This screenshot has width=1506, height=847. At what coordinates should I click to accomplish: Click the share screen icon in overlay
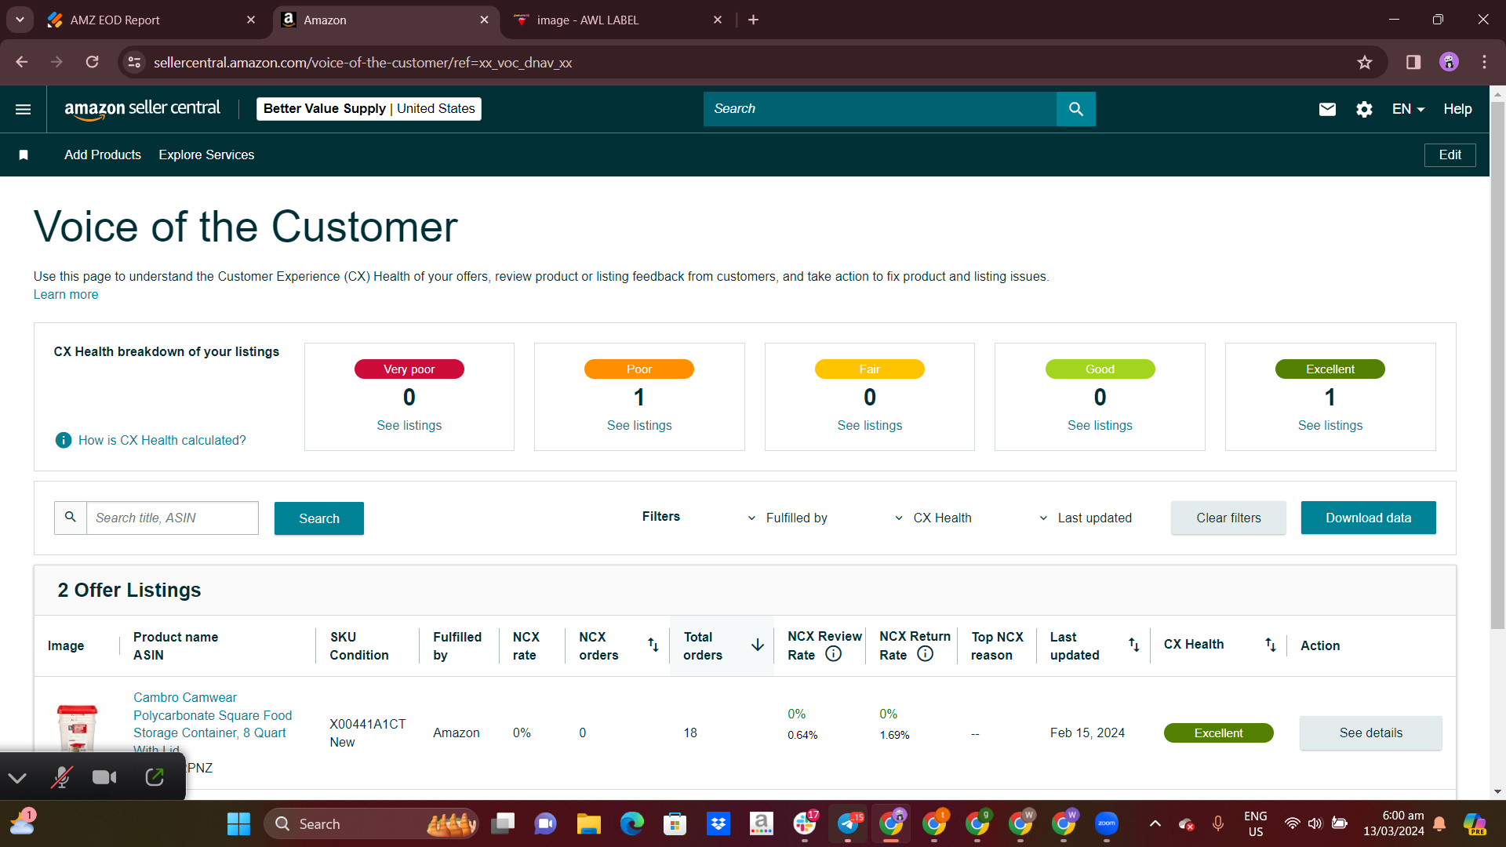155,777
